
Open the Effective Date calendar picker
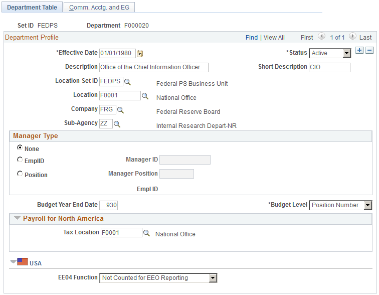point(140,54)
